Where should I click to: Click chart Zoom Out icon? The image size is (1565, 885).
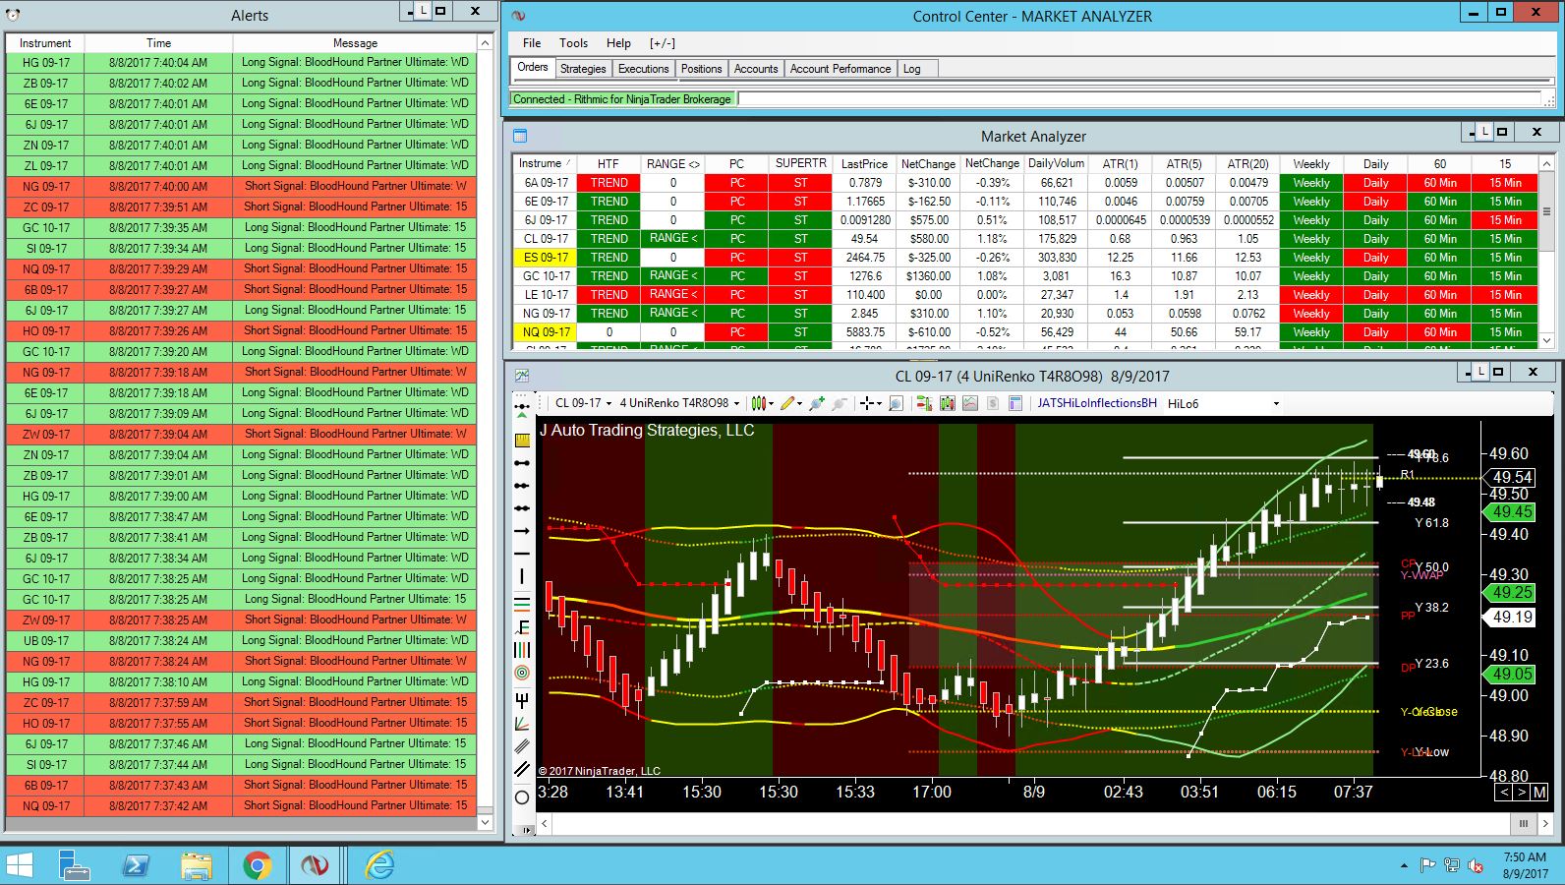click(x=840, y=403)
